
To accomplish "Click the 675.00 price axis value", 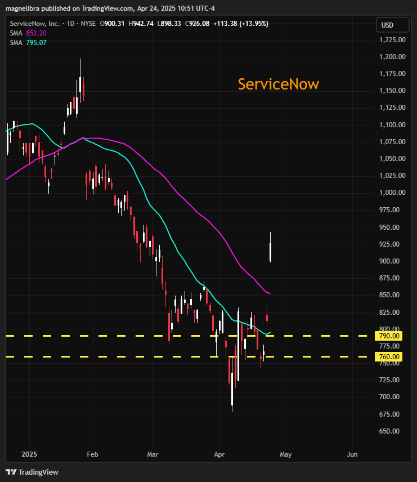I will pyautogui.click(x=389, y=414).
